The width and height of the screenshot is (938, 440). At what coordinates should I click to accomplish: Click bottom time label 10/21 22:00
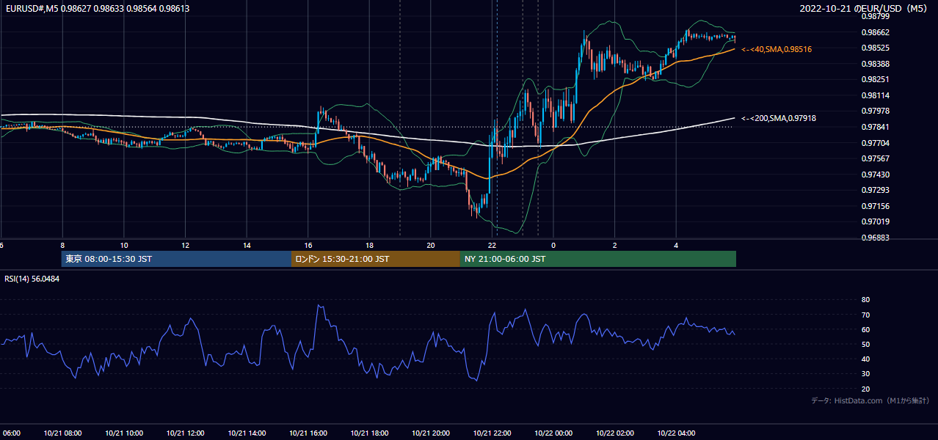point(492,433)
